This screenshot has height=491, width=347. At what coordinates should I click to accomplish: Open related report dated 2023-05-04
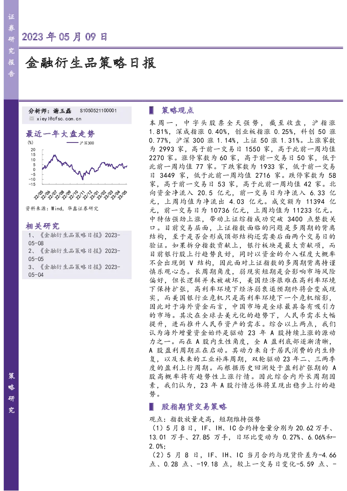pyautogui.click(x=74, y=271)
